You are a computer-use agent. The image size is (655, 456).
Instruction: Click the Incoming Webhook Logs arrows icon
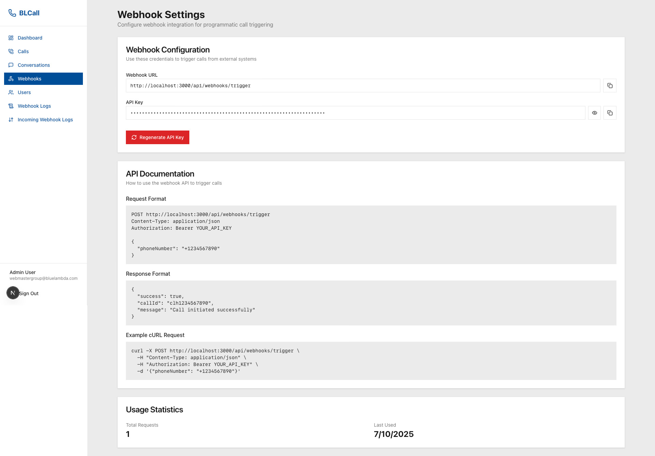11,120
